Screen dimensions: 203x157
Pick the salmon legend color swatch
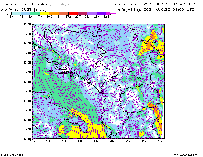64,13
